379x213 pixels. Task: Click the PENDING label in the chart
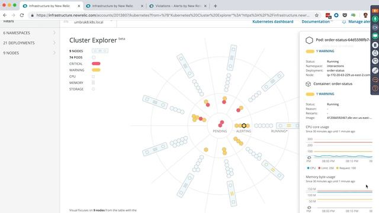click(x=220, y=131)
